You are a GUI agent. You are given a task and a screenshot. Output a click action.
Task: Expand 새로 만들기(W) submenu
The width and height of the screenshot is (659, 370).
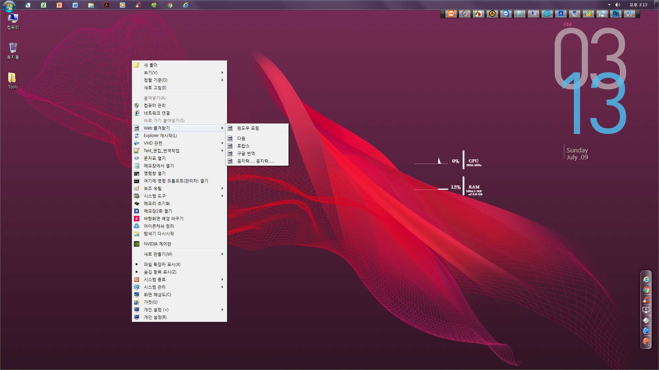[180, 254]
